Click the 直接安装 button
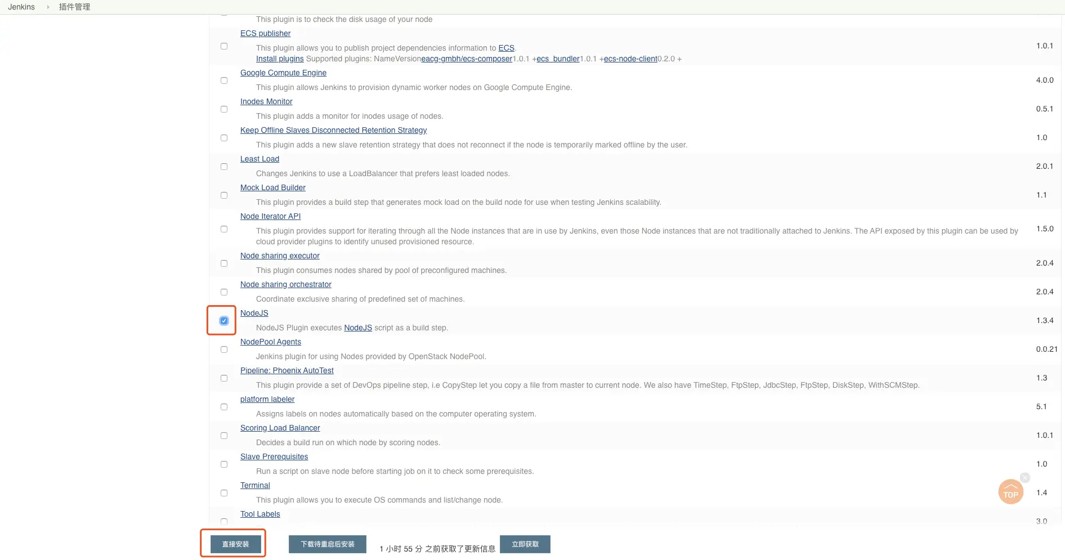1065x560 pixels. click(x=235, y=544)
